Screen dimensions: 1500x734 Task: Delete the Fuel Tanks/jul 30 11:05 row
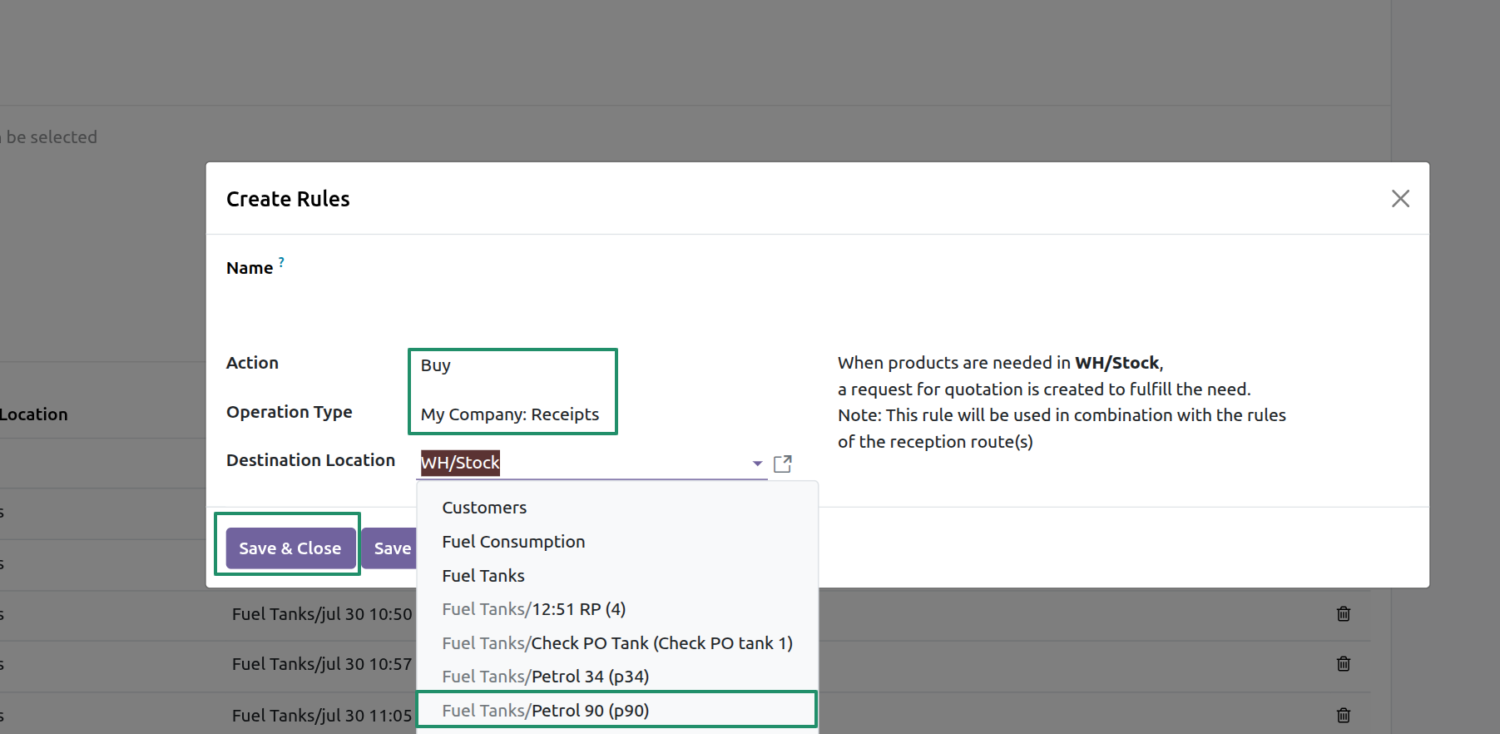1343,716
